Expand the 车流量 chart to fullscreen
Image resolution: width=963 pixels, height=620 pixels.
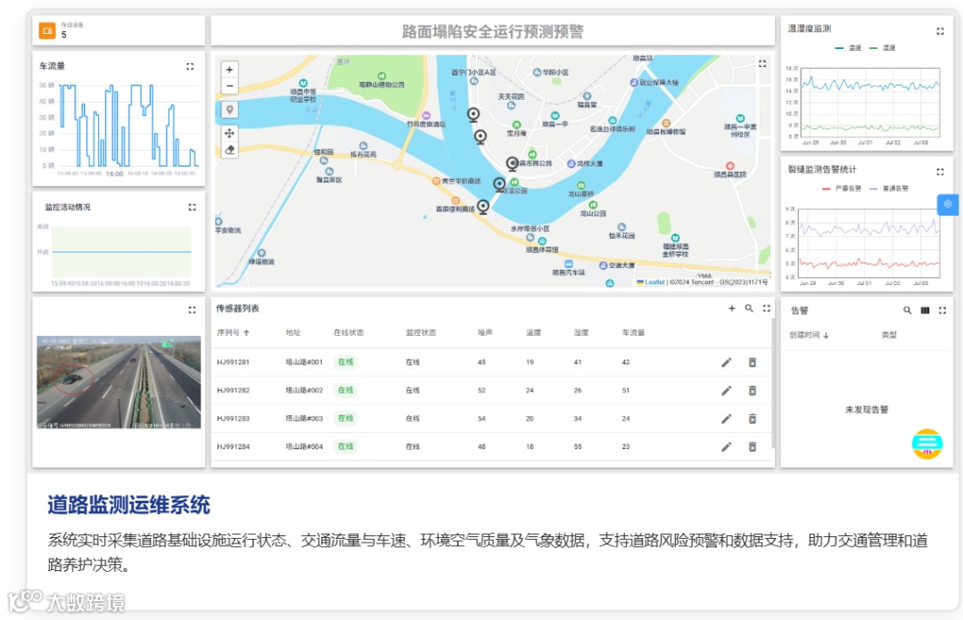(x=191, y=66)
